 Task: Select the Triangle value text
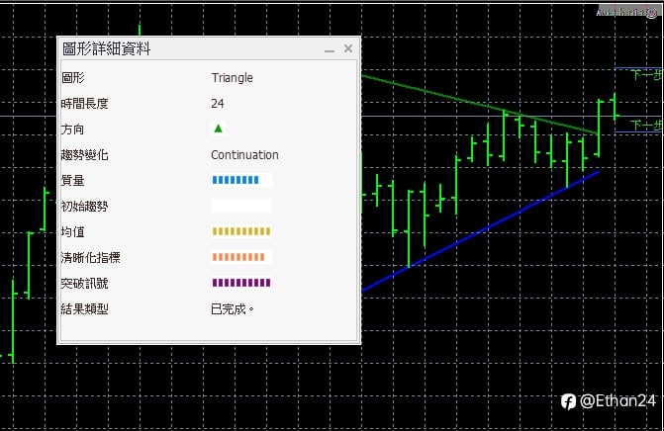(x=233, y=78)
